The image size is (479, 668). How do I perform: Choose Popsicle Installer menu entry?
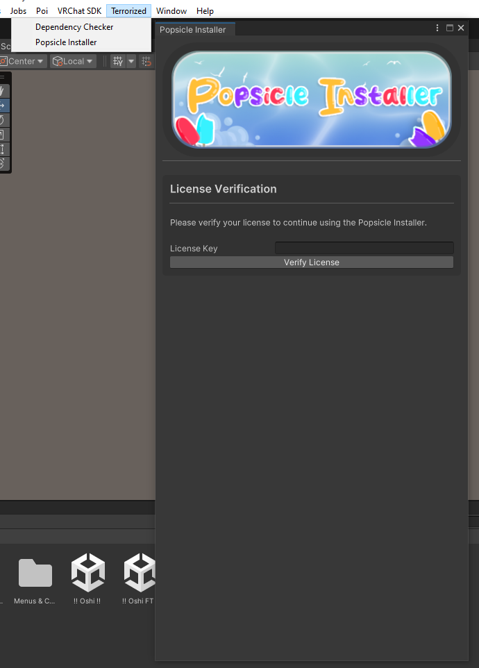point(81,42)
